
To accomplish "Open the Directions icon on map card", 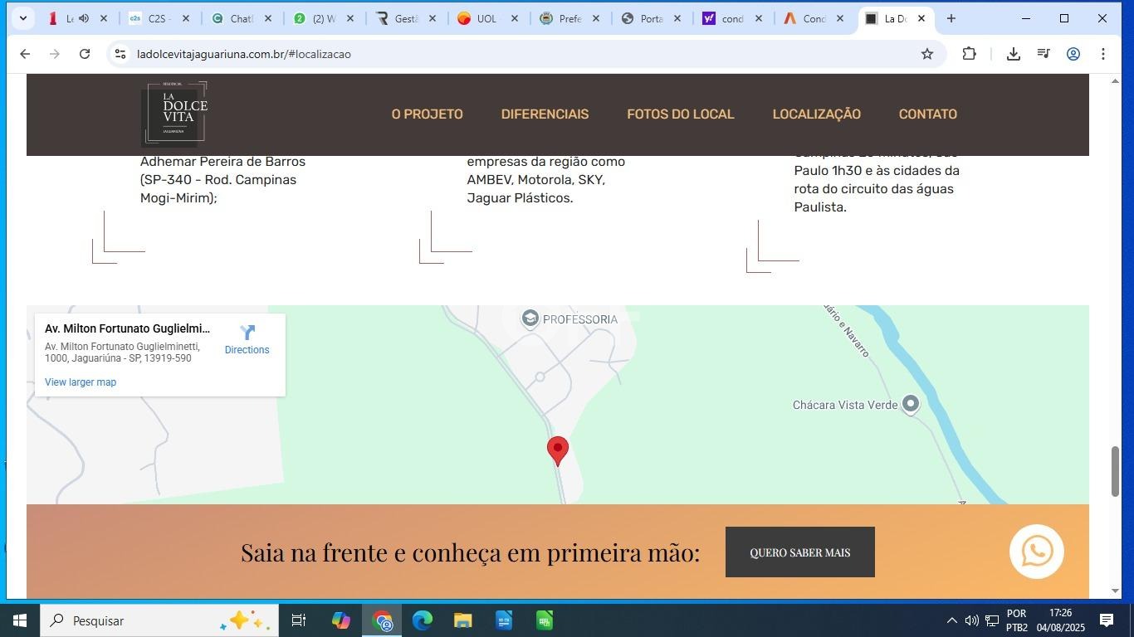I will click(x=247, y=333).
